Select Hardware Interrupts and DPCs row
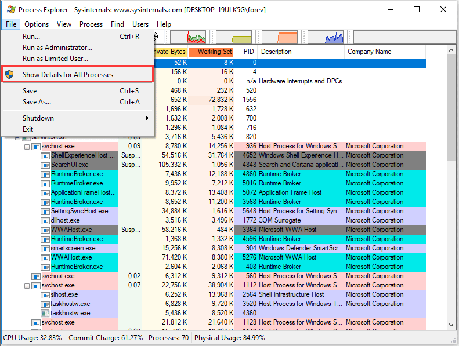This screenshot has width=459, height=346. (290, 81)
